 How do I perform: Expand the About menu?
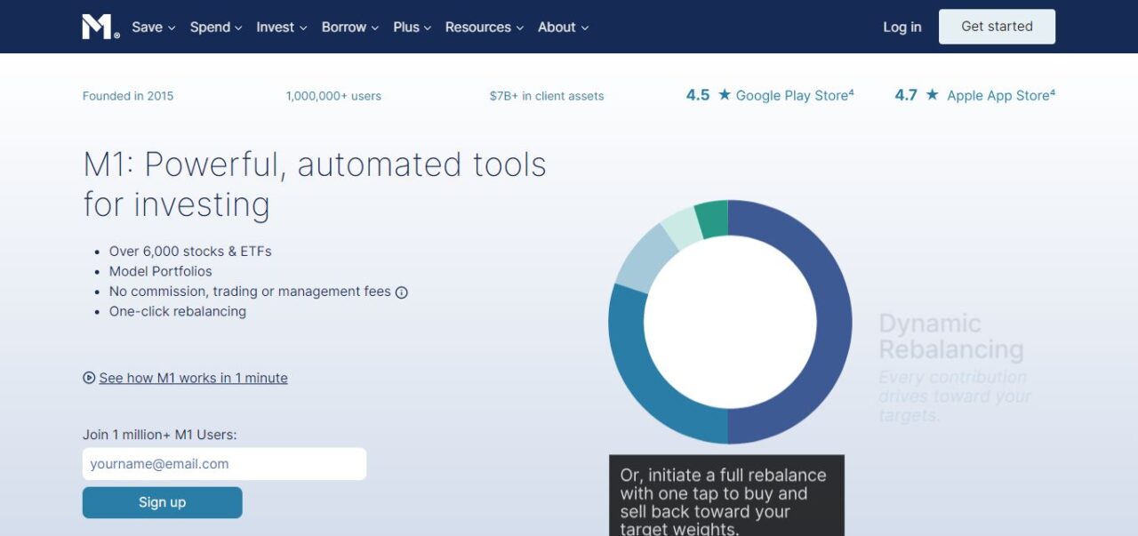(x=564, y=28)
